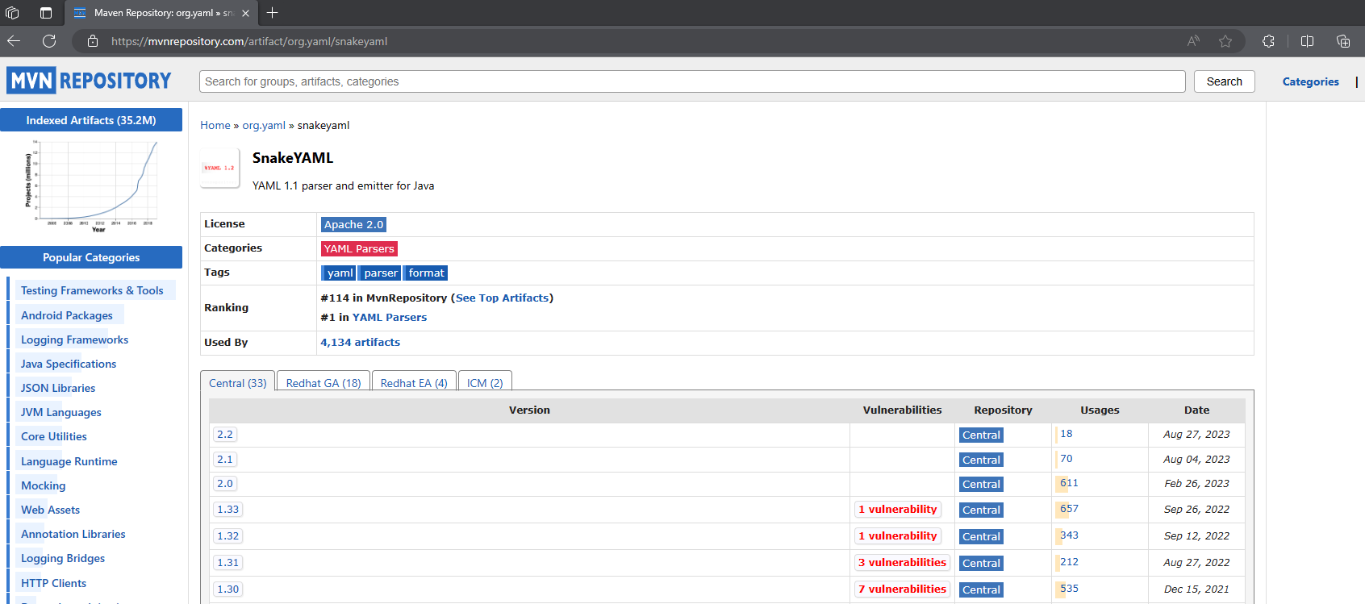1365x604 pixels.
Task: Open Mocking category
Action: coord(44,485)
